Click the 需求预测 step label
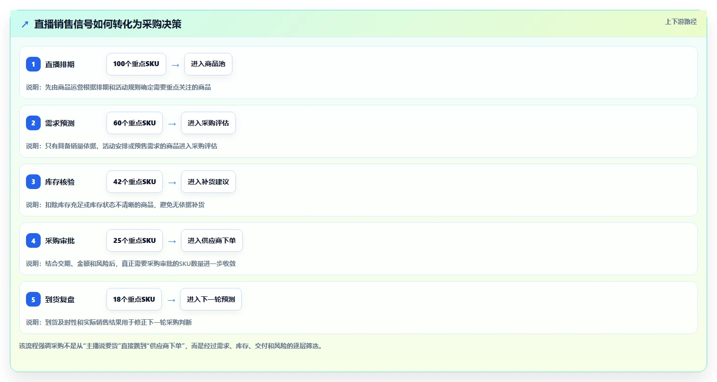Screen dimensions: 717x382 coord(60,123)
